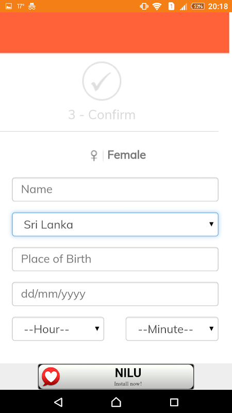Open the NILU Install now banner

point(116,377)
